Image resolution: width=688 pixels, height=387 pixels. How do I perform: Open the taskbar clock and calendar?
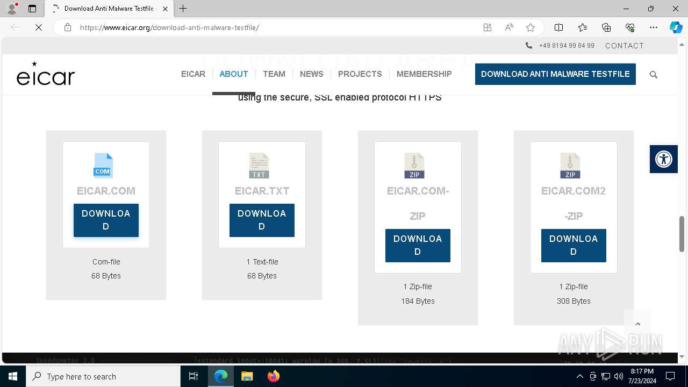tap(642, 376)
